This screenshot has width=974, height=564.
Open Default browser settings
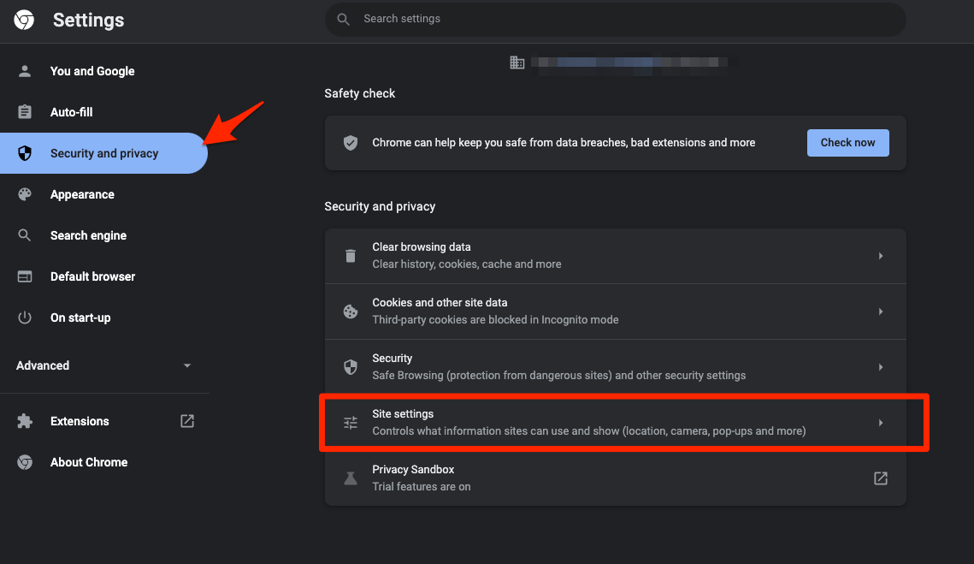pos(103,276)
